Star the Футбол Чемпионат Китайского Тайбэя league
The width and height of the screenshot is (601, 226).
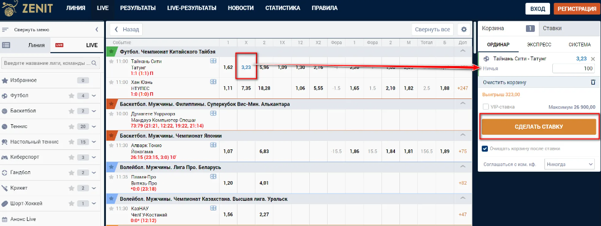click(x=111, y=51)
